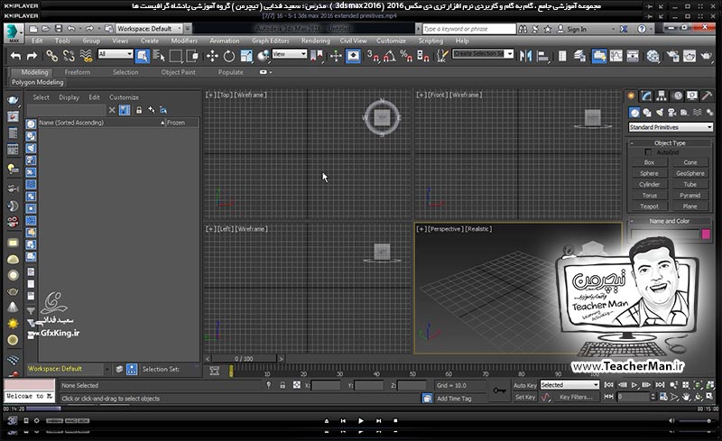Open the Motion command panel tab
The width and height of the screenshot is (722, 441).
click(678, 96)
